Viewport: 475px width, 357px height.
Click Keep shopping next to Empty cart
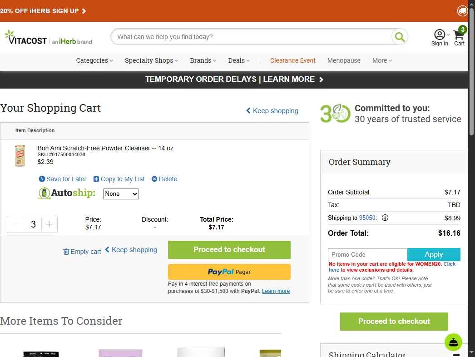[131, 250]
